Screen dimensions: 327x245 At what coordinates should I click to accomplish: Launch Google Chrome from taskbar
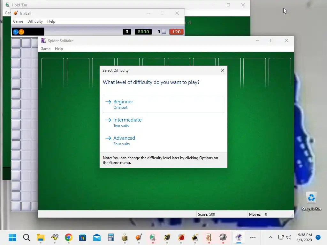point(69,237)
